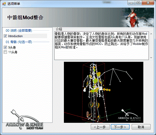The height and width of the screenshot is (135, 156).
Task: Select the '01 骨骼 (勾选一项)' group header
Action: [19, 42]
